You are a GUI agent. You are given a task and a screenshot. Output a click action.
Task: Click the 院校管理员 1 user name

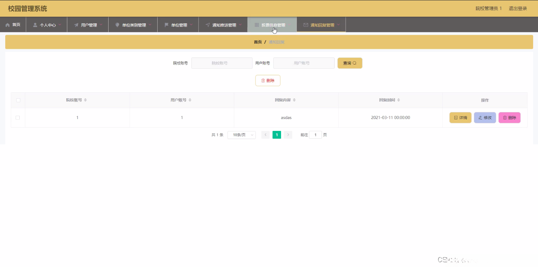click(x=489, y=9)
